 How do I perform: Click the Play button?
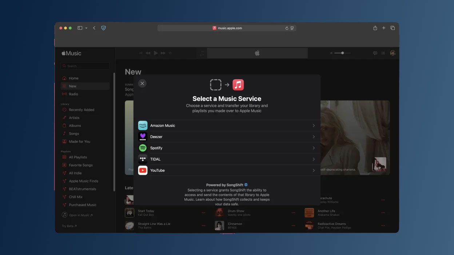point(156,53)
